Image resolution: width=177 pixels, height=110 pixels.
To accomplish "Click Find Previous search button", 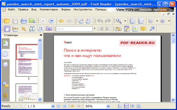I will click(x=101, y=29).
